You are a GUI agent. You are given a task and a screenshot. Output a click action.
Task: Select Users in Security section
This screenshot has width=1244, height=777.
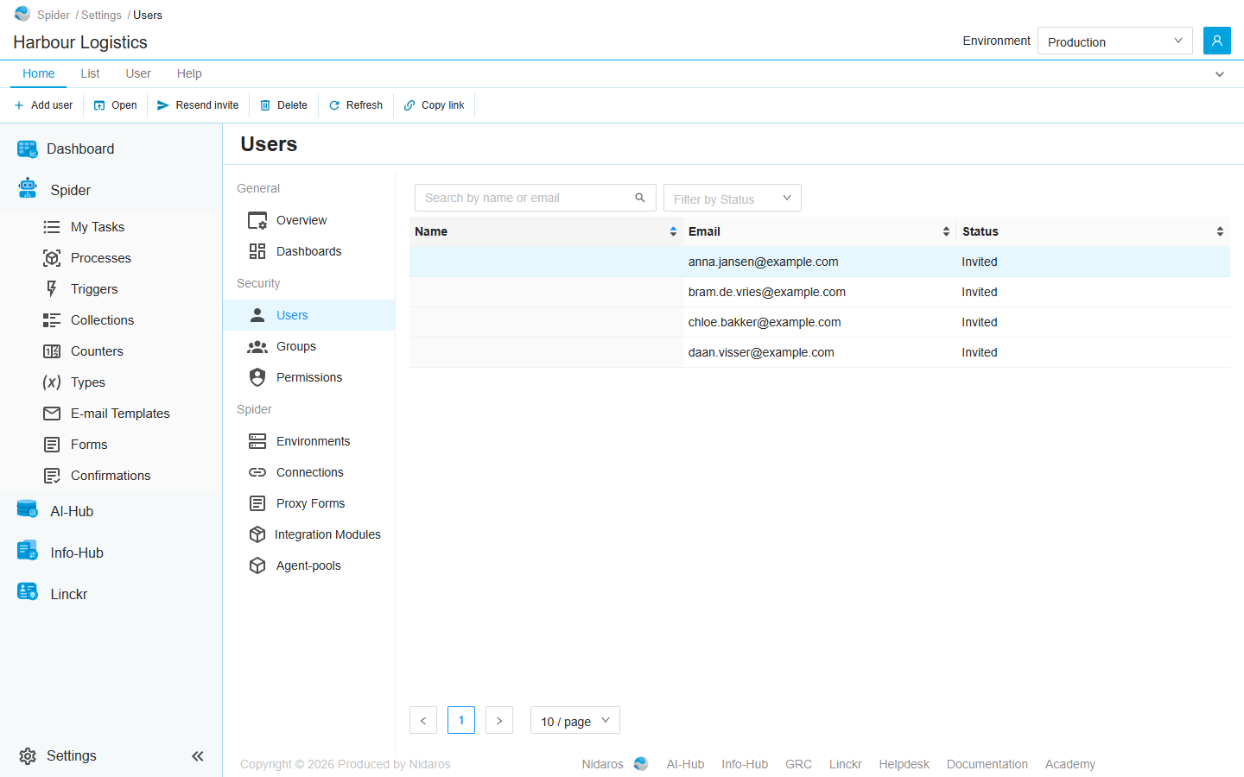309,315
